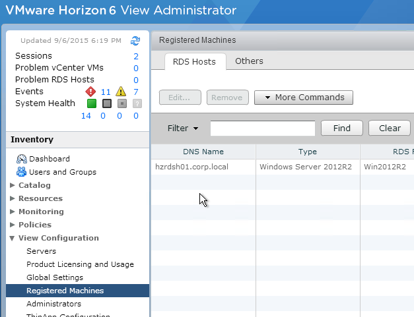The width and height of the screenshot is (414, 317).
Task: Click the Remove button
Action: pyautogui.click(x=227, y=98)
